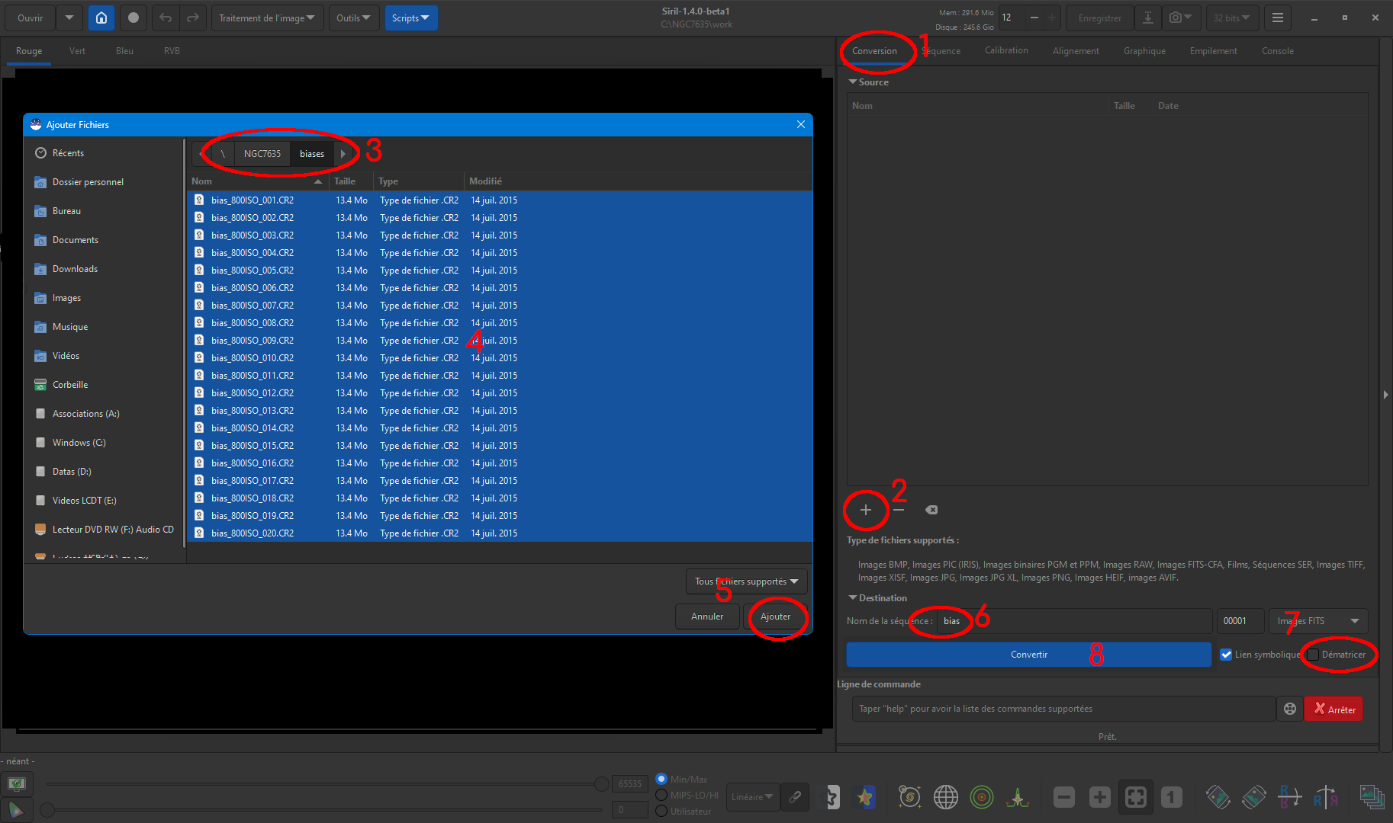Viewport: 1393px width, 823px height.
Task: Show the celestial grid globe icon
Action: pyautogui.click(x=945, y=797)
